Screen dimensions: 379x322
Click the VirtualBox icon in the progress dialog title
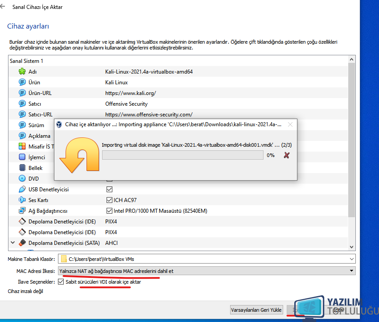(x=59, y=124)
